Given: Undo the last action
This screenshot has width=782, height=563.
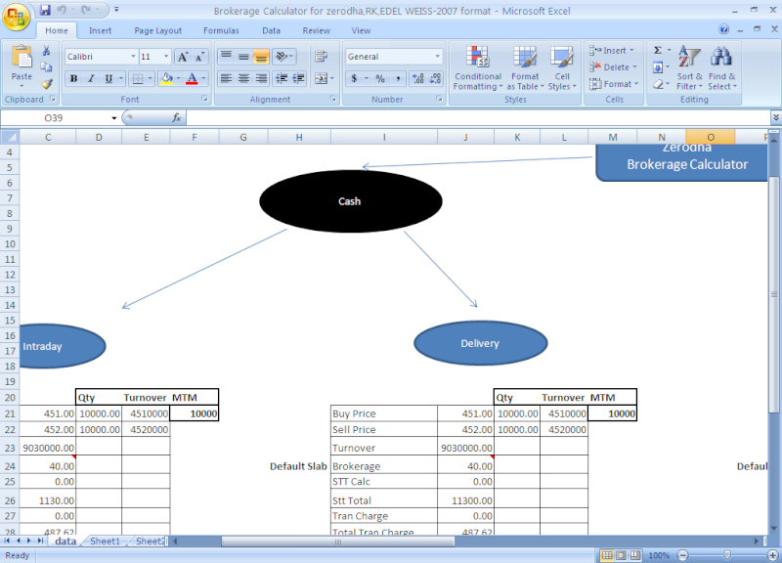Looking at the screenshot, I should [x=62, y=10].
